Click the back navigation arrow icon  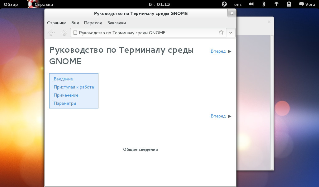51,32
